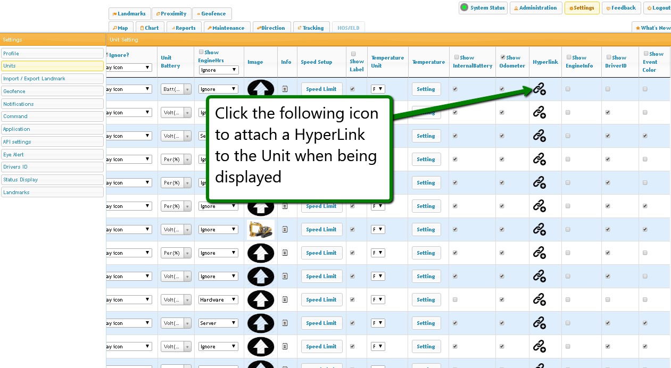Click the info icon in the excavator row
The width and height of the screenshot is (671, 368).
tap(285, 230)
